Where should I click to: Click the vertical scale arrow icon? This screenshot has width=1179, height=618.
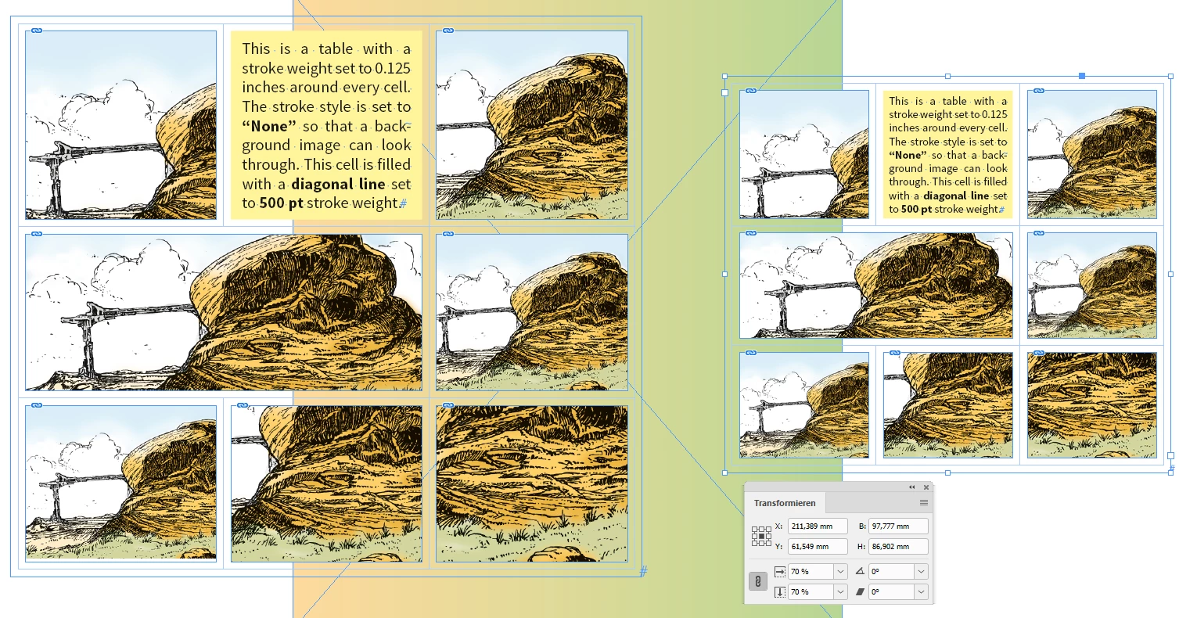coord(780,592)
